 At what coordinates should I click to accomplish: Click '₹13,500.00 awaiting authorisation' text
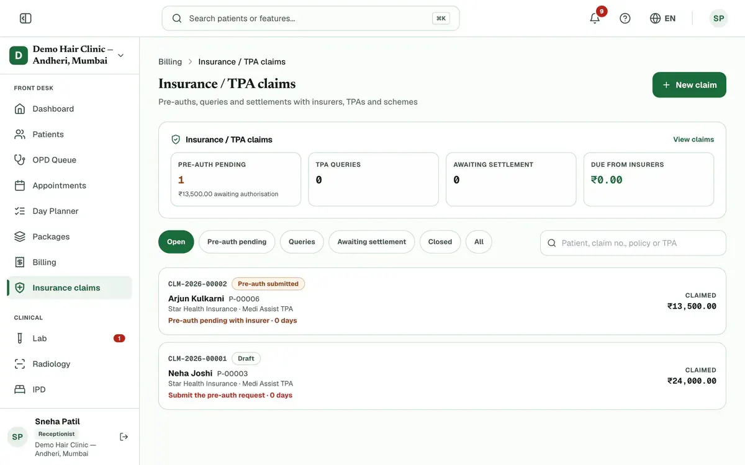click(x=228, y=194)
